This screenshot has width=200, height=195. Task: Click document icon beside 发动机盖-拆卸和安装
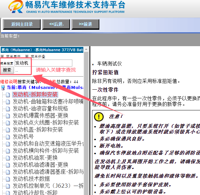click(8, 130)
